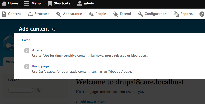Open the Menu toolbar tab label
The height and width of the screenshot is (104, 205).
pos(36,3)
